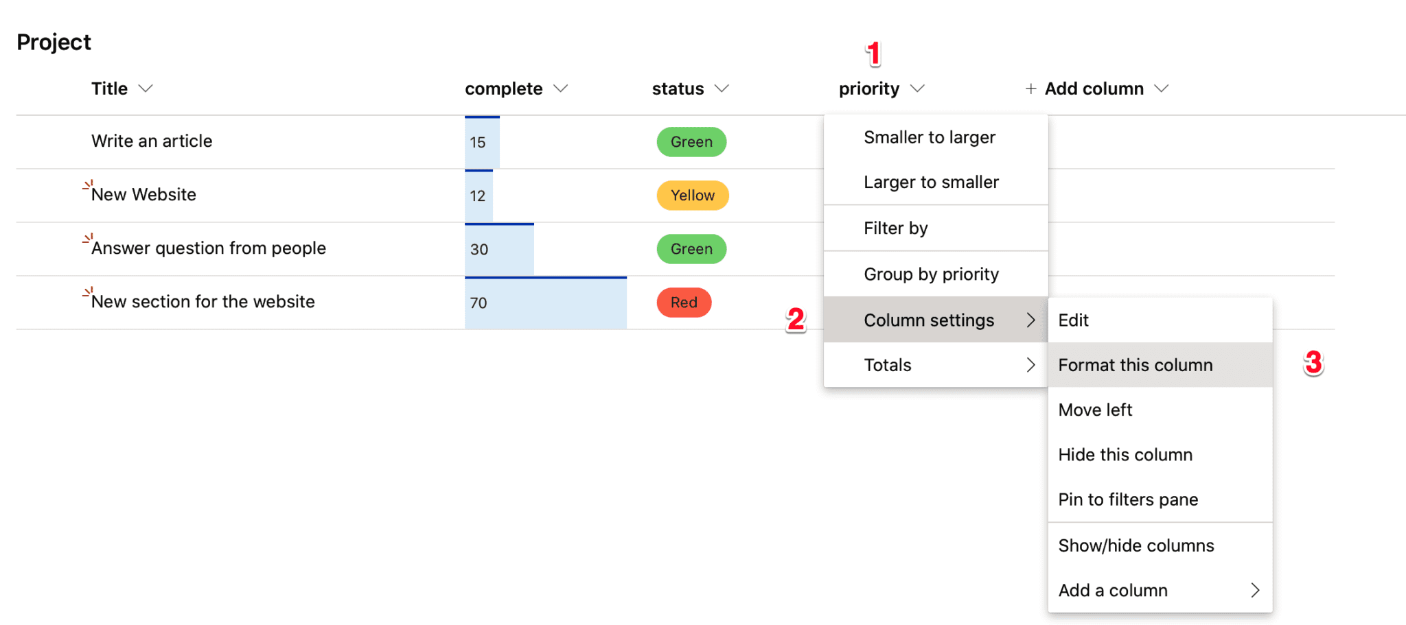
Task: Select Larger to smaller sorting
Action: click(x=931, y=182)
